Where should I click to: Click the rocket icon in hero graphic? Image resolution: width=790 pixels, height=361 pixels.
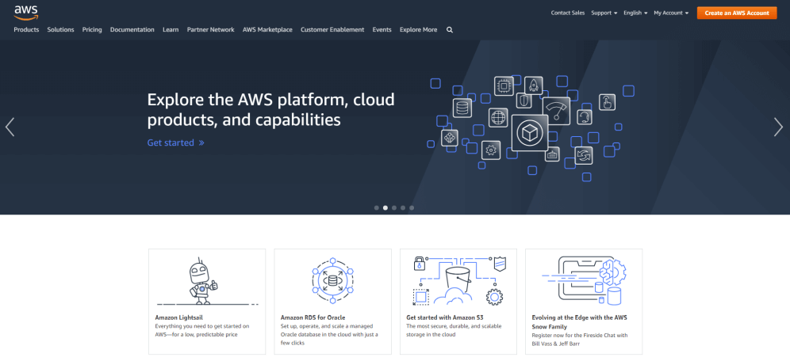point(534,85)
